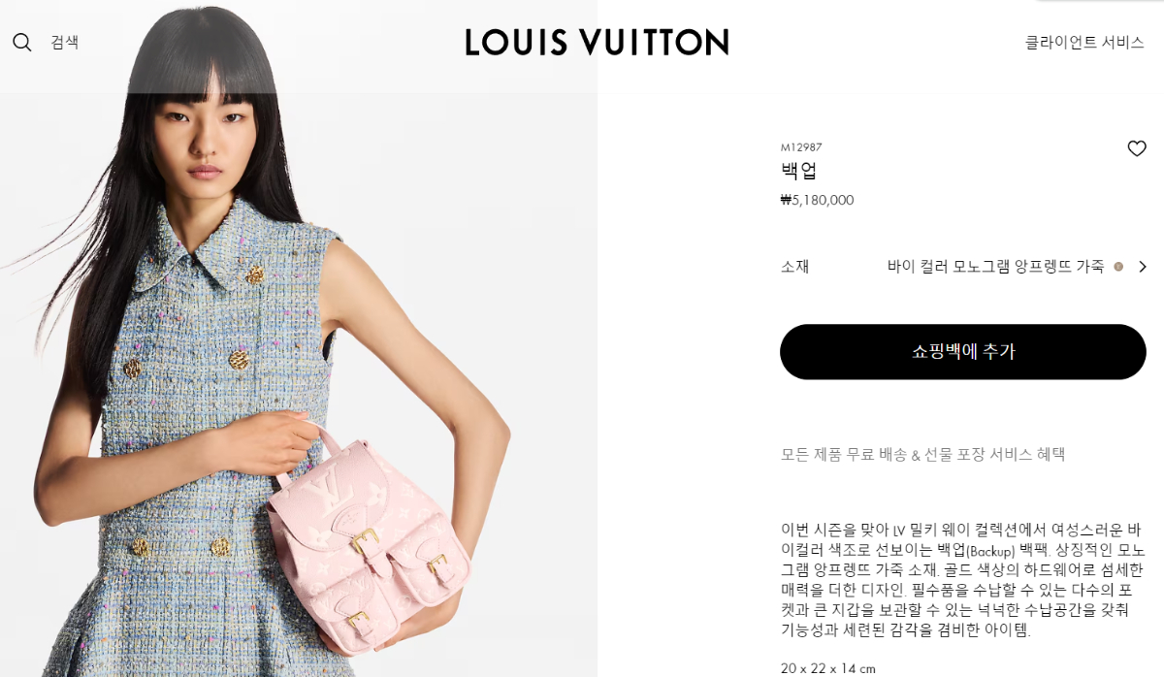Go home via the Louis Vuitton logo
This screenshot has height=677, width=1164.
597,42
